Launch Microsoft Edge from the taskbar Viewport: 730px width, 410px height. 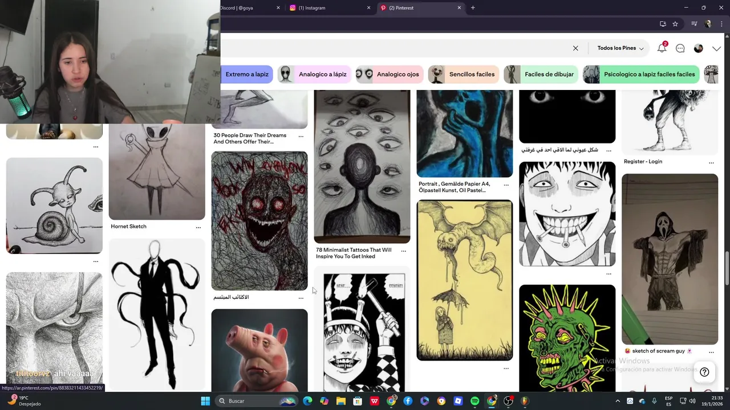[x=308, y=401]
